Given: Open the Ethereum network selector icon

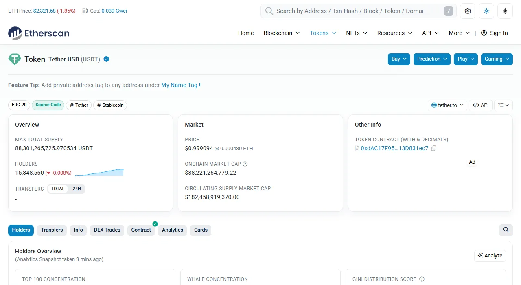Looking at the screenshot, I should 505,11.
